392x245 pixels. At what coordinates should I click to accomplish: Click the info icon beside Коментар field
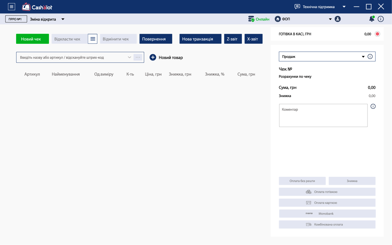(373, 106)
